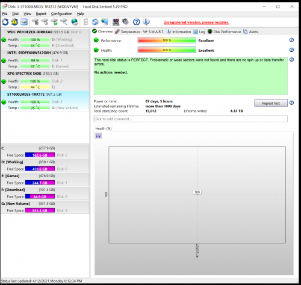Click green check icon of ST1000LM035 disk

4,102
